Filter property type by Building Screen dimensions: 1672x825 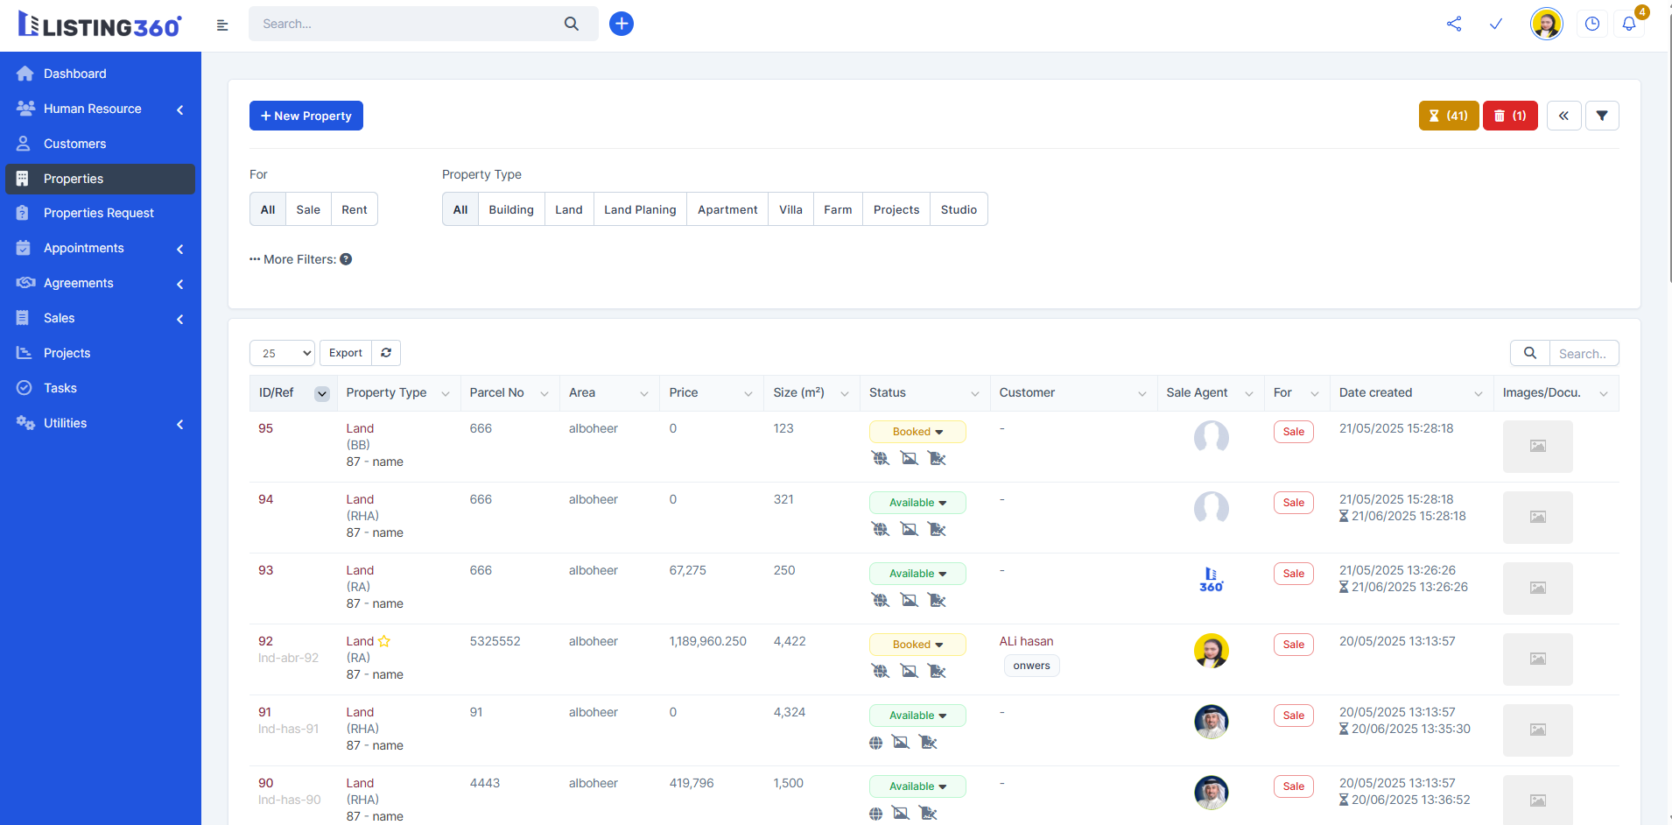point(511,209)
